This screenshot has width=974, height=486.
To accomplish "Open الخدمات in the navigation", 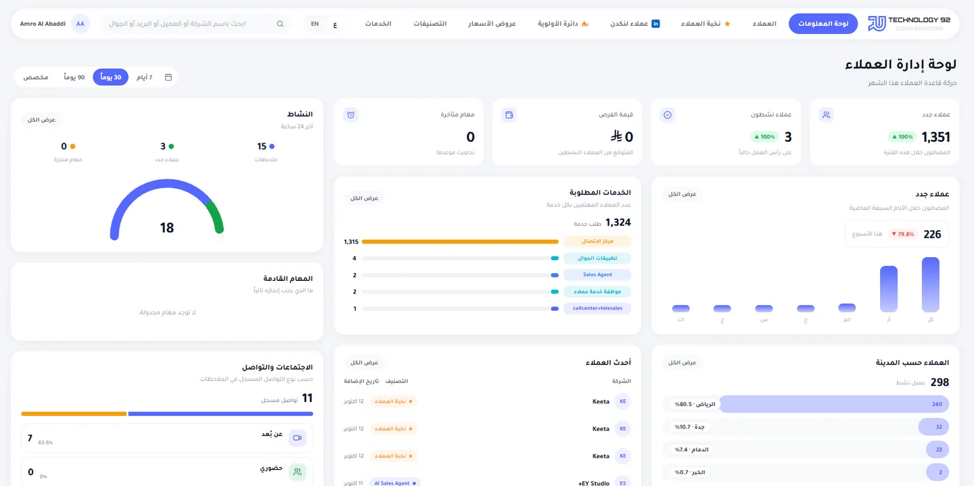I will click(378, 24).
